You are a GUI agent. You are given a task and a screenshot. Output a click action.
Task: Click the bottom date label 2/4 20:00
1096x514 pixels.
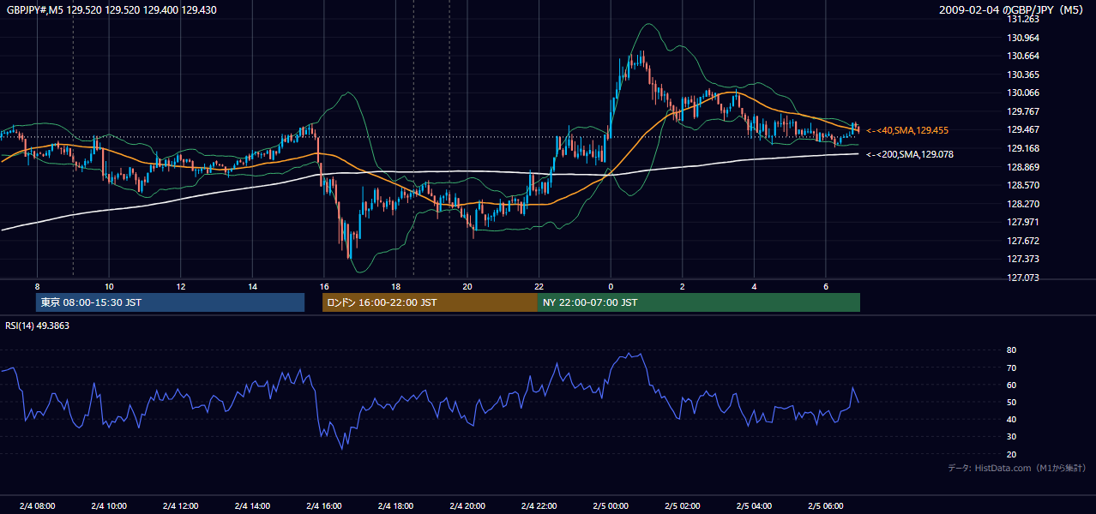coord(467,505)
